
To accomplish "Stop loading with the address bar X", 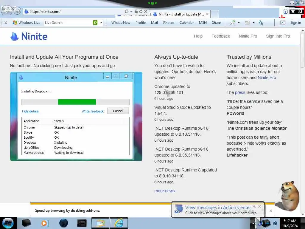I will 145,12.
